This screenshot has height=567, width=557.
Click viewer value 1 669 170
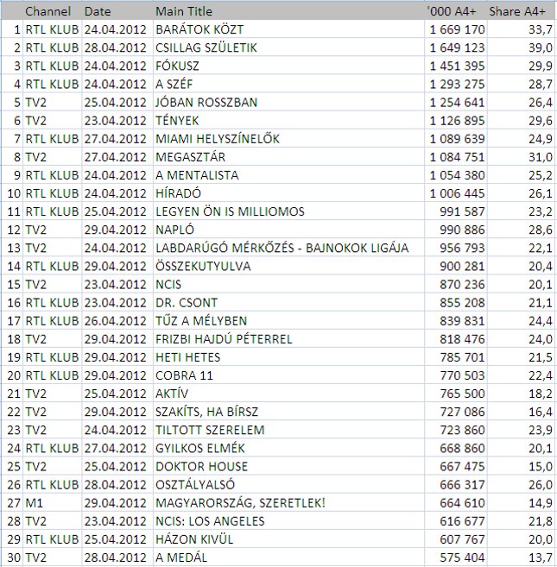coord(457,29)
